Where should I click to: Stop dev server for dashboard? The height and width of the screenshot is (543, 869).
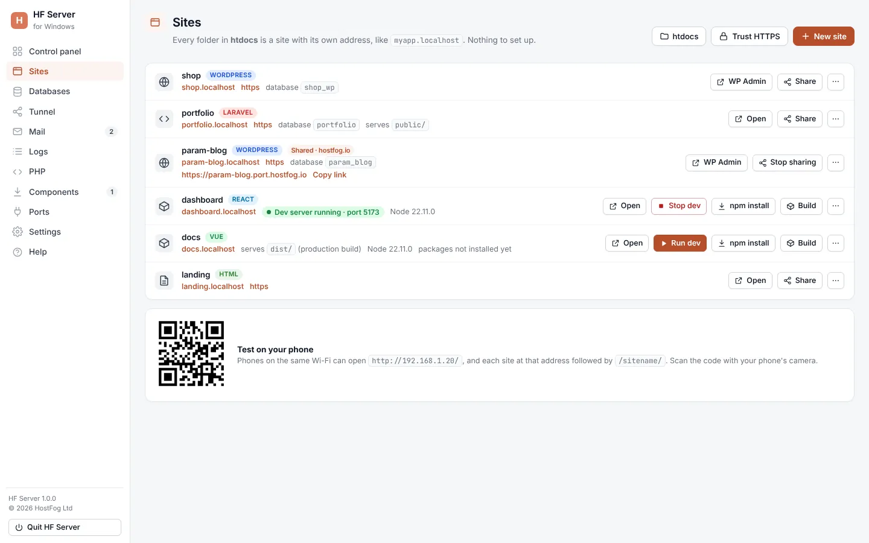(x=679, y=206)
